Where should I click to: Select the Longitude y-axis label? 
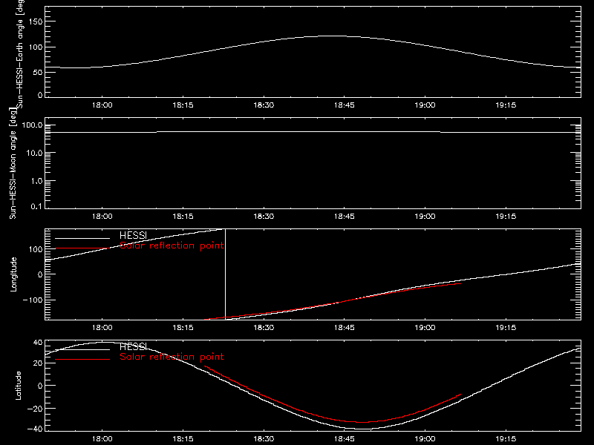13,274
